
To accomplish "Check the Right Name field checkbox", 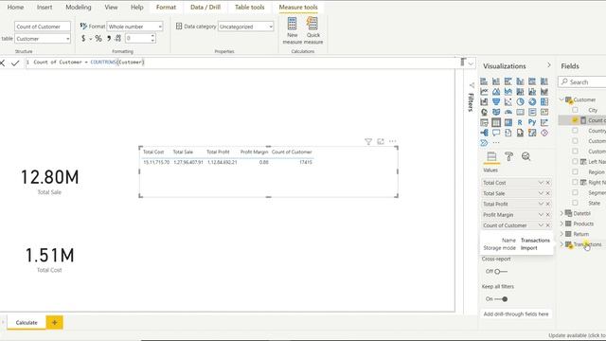I will click(x=575, y=182).
